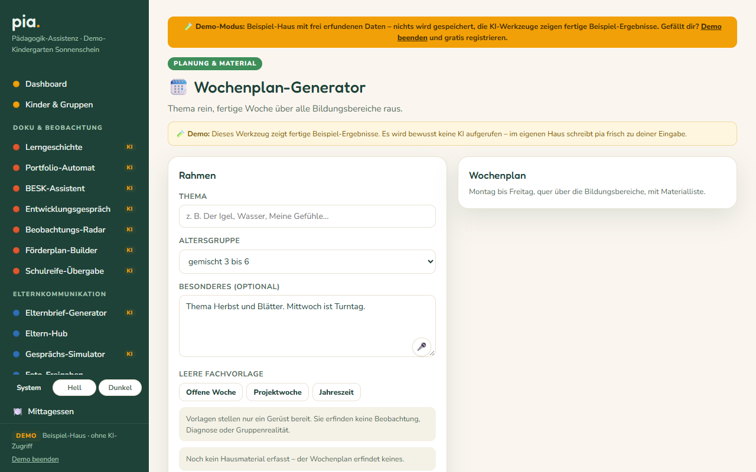Select the Projektwoche template
This screenshot has height=472, width=756.
278,392
